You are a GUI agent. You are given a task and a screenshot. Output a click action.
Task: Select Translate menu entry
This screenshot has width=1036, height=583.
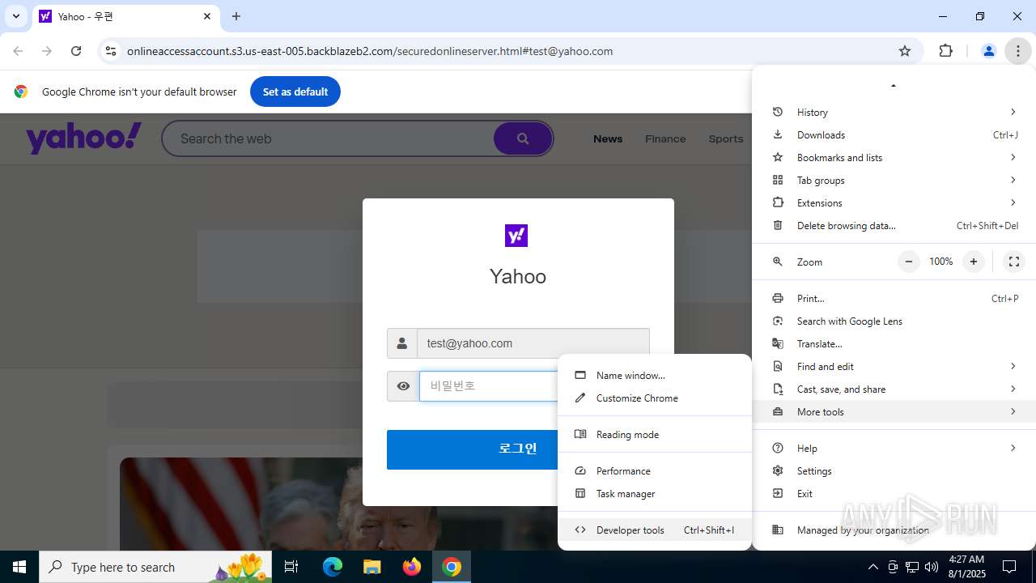pos(894,343)
